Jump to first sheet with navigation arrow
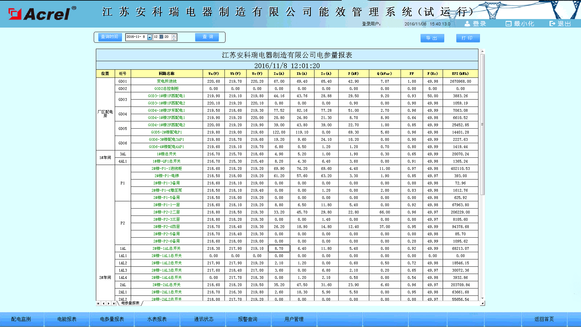Image resolution: width=581 pixels, height=327 pixels. [x=98, y=303]
